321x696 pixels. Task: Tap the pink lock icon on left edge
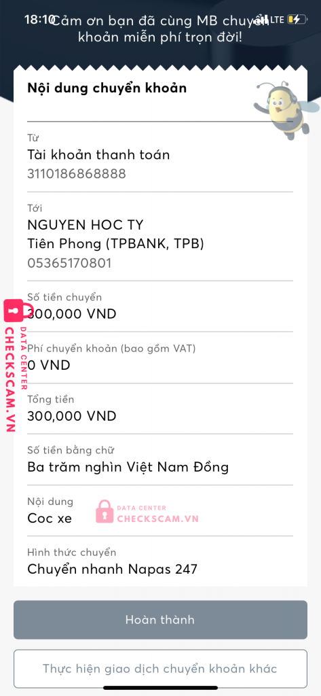point(14,311)
